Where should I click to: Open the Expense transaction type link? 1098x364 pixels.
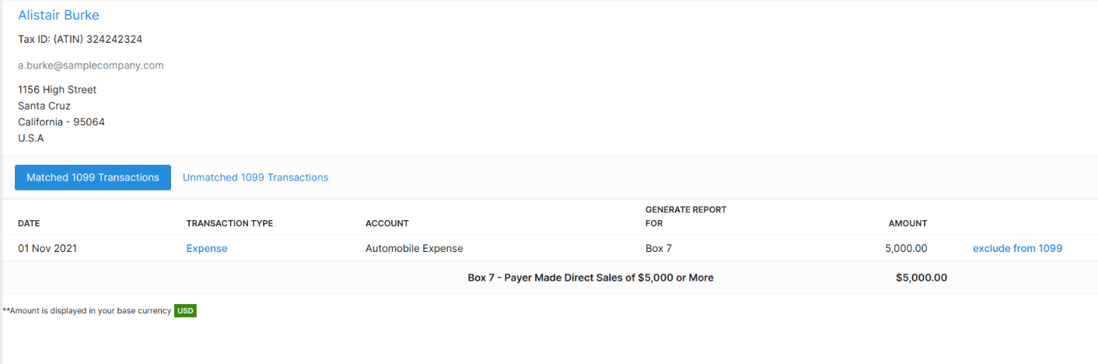point(207,248)
